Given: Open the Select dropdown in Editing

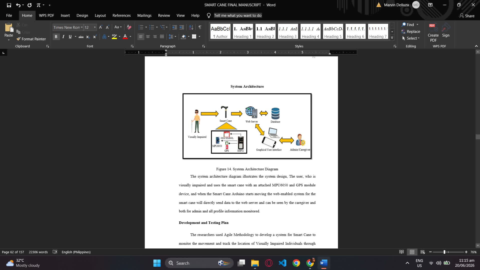Looking at the screenshot, I should (x=411, y=38).
